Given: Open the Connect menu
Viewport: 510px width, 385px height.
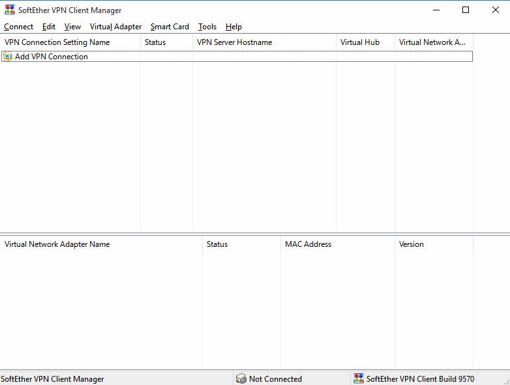Looking at the screenshot, I should point(18,27).
